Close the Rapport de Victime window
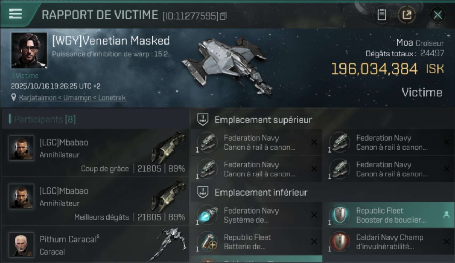Image resolution: width=455 pixels, height=263 pixels. (x=437, y=15)
